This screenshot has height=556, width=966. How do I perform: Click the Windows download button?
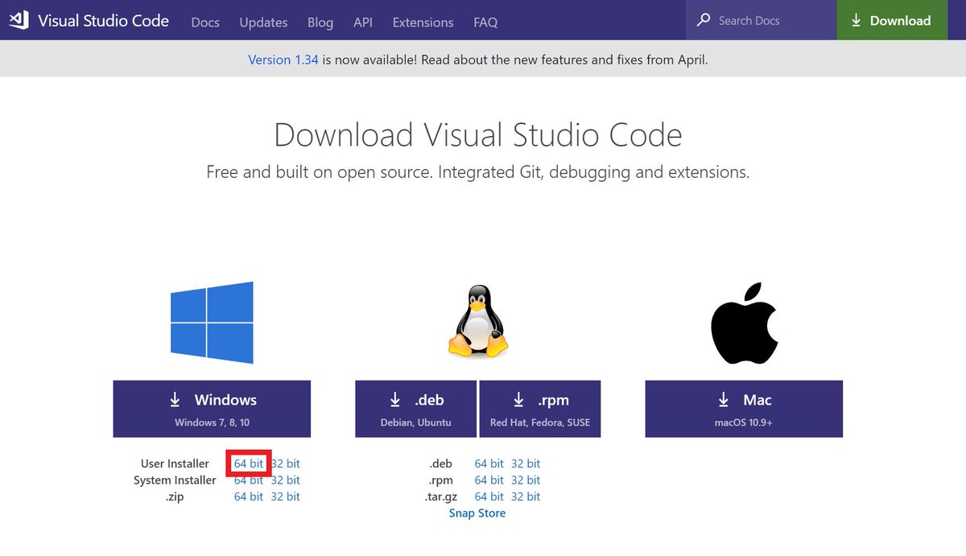click(212, 409)
